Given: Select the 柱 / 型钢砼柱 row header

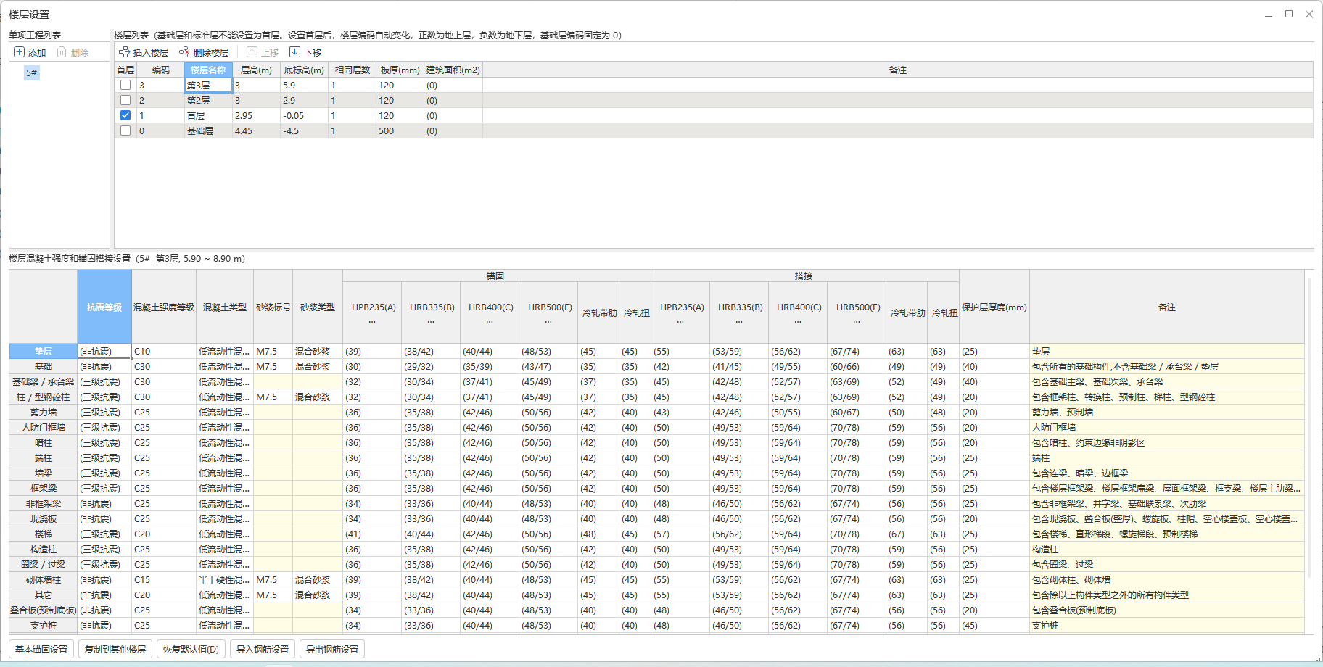Looking at the screenshot, I should point(44,397).
